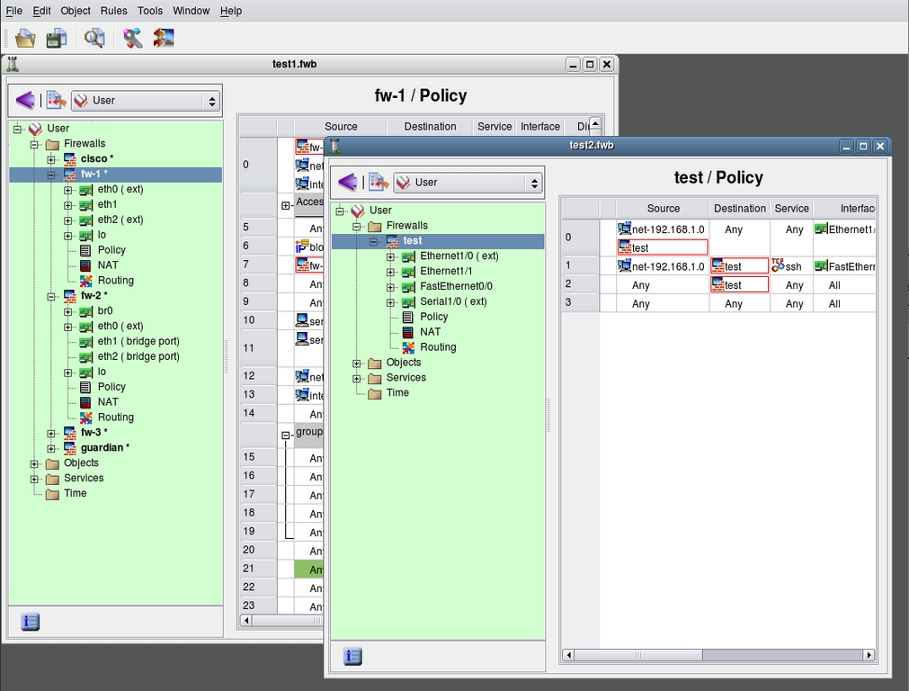Expand the Objects folder in test2.fwb tree

click(357, 363)
